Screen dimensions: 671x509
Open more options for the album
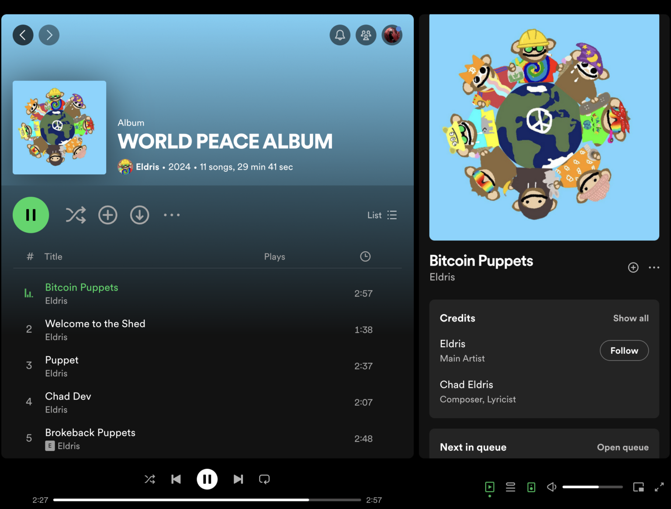[x=172, y=215]
